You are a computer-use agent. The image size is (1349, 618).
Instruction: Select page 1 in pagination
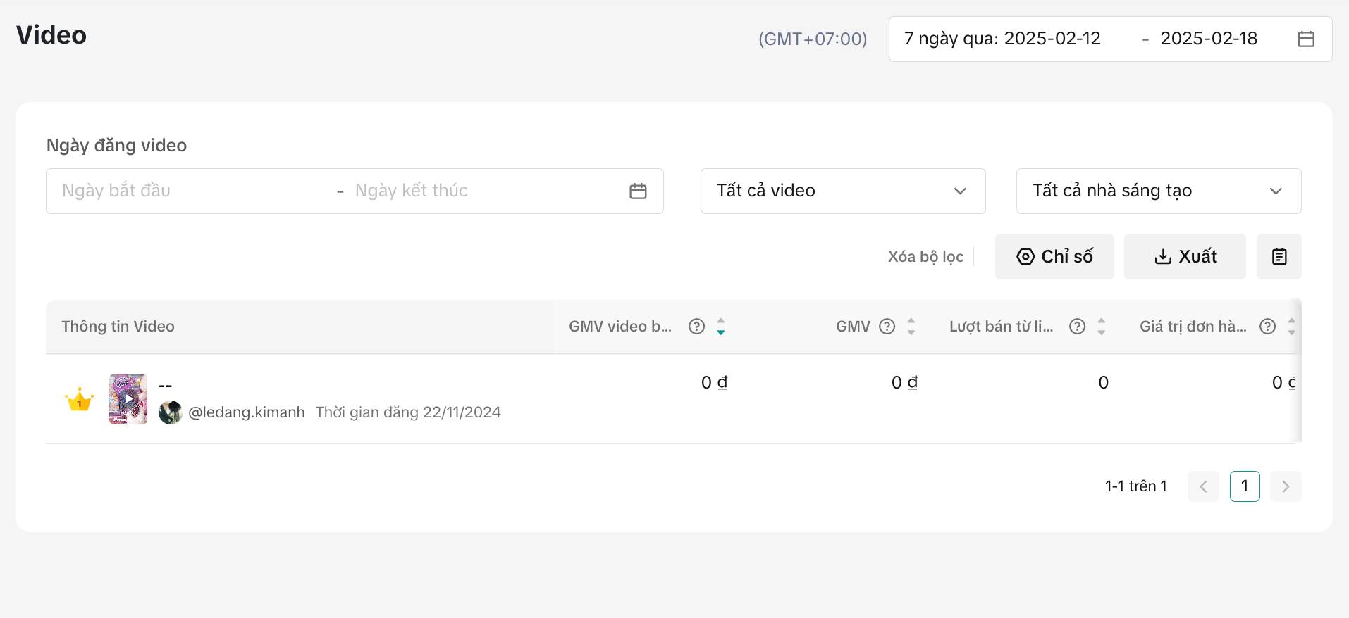(x=1244, y=486)
